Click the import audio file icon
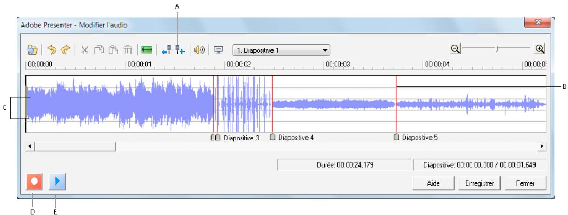568x215 pixels. [34, 49]
